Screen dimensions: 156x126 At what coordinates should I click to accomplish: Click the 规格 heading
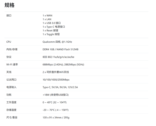9,5
